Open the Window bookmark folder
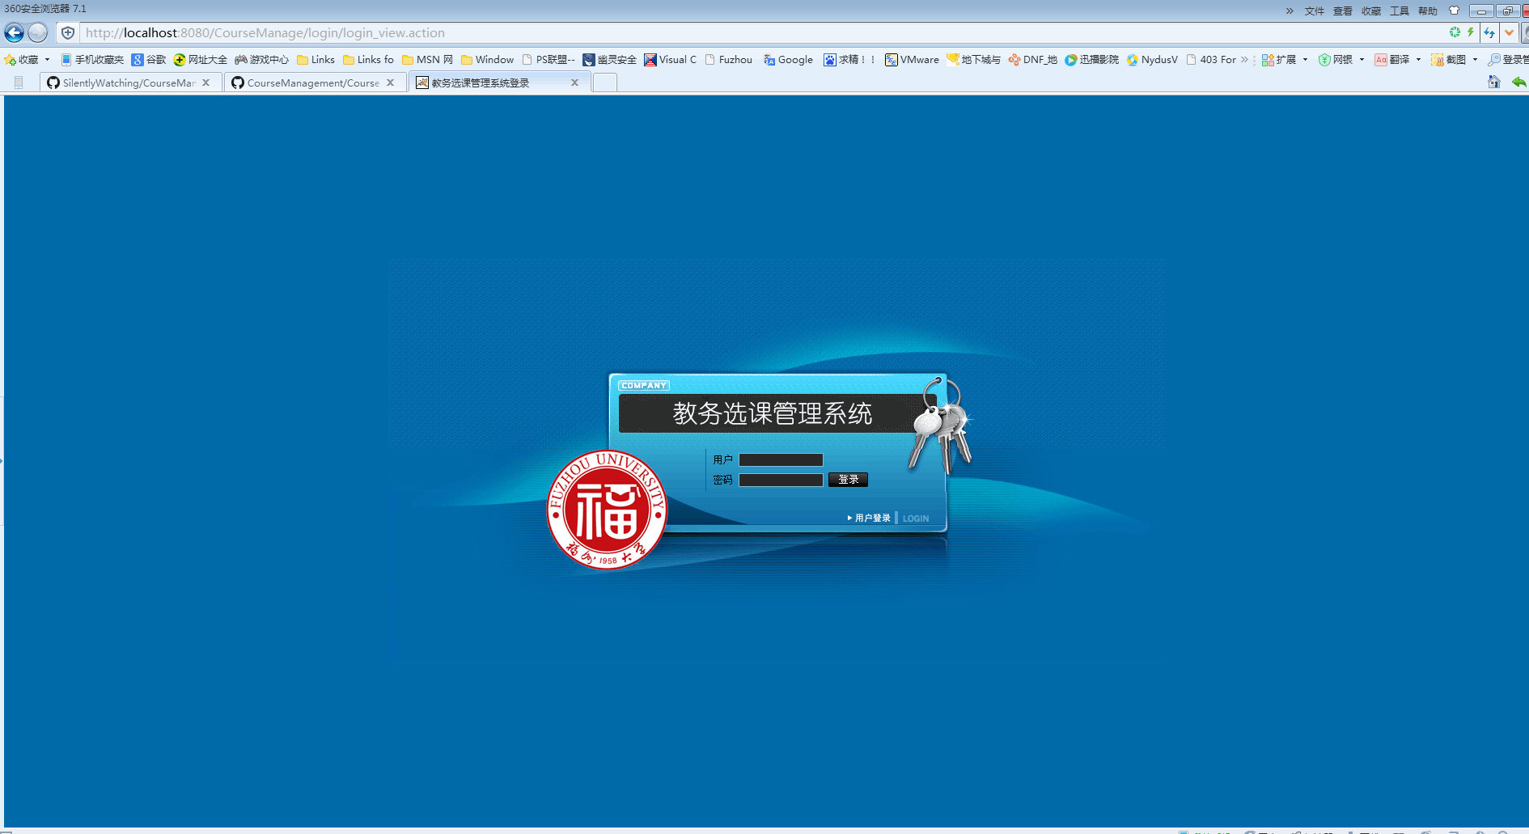 click(487, 60)
